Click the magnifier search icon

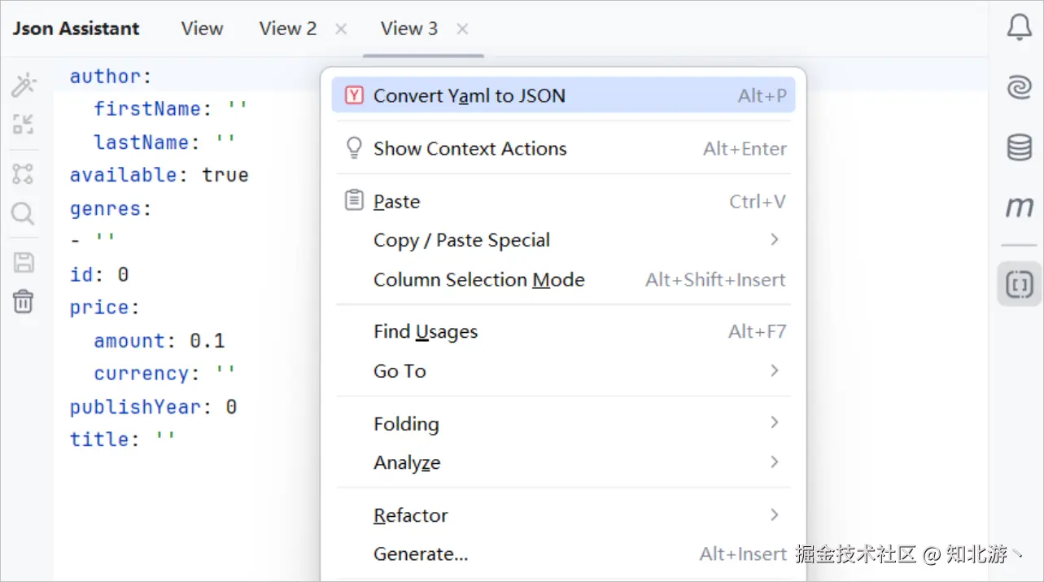pos(24,214)
